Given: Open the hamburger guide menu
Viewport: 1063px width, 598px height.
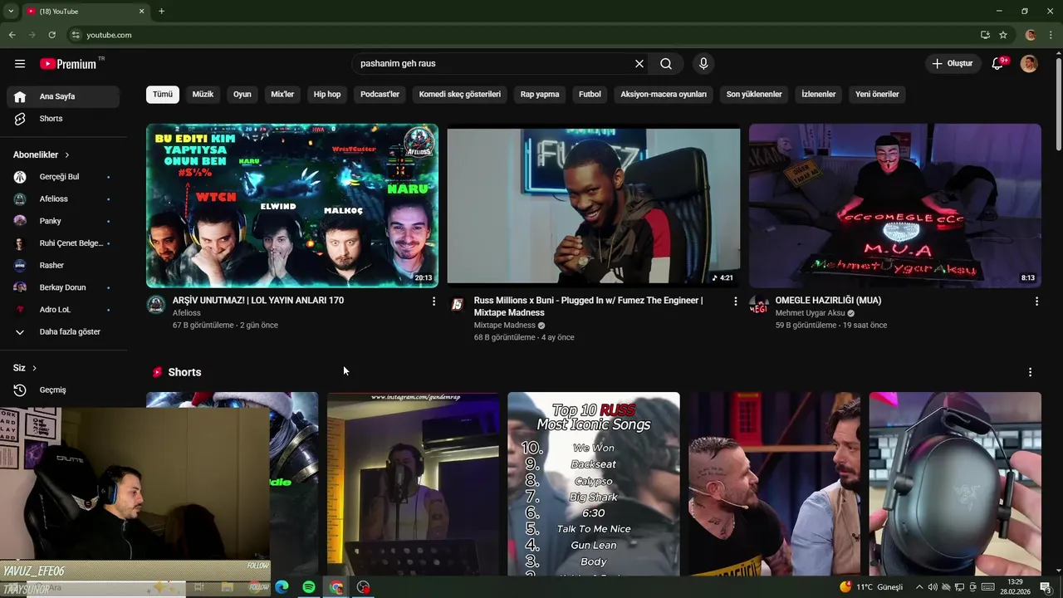Looking at the screenshot, I should (x=20, y=64).
